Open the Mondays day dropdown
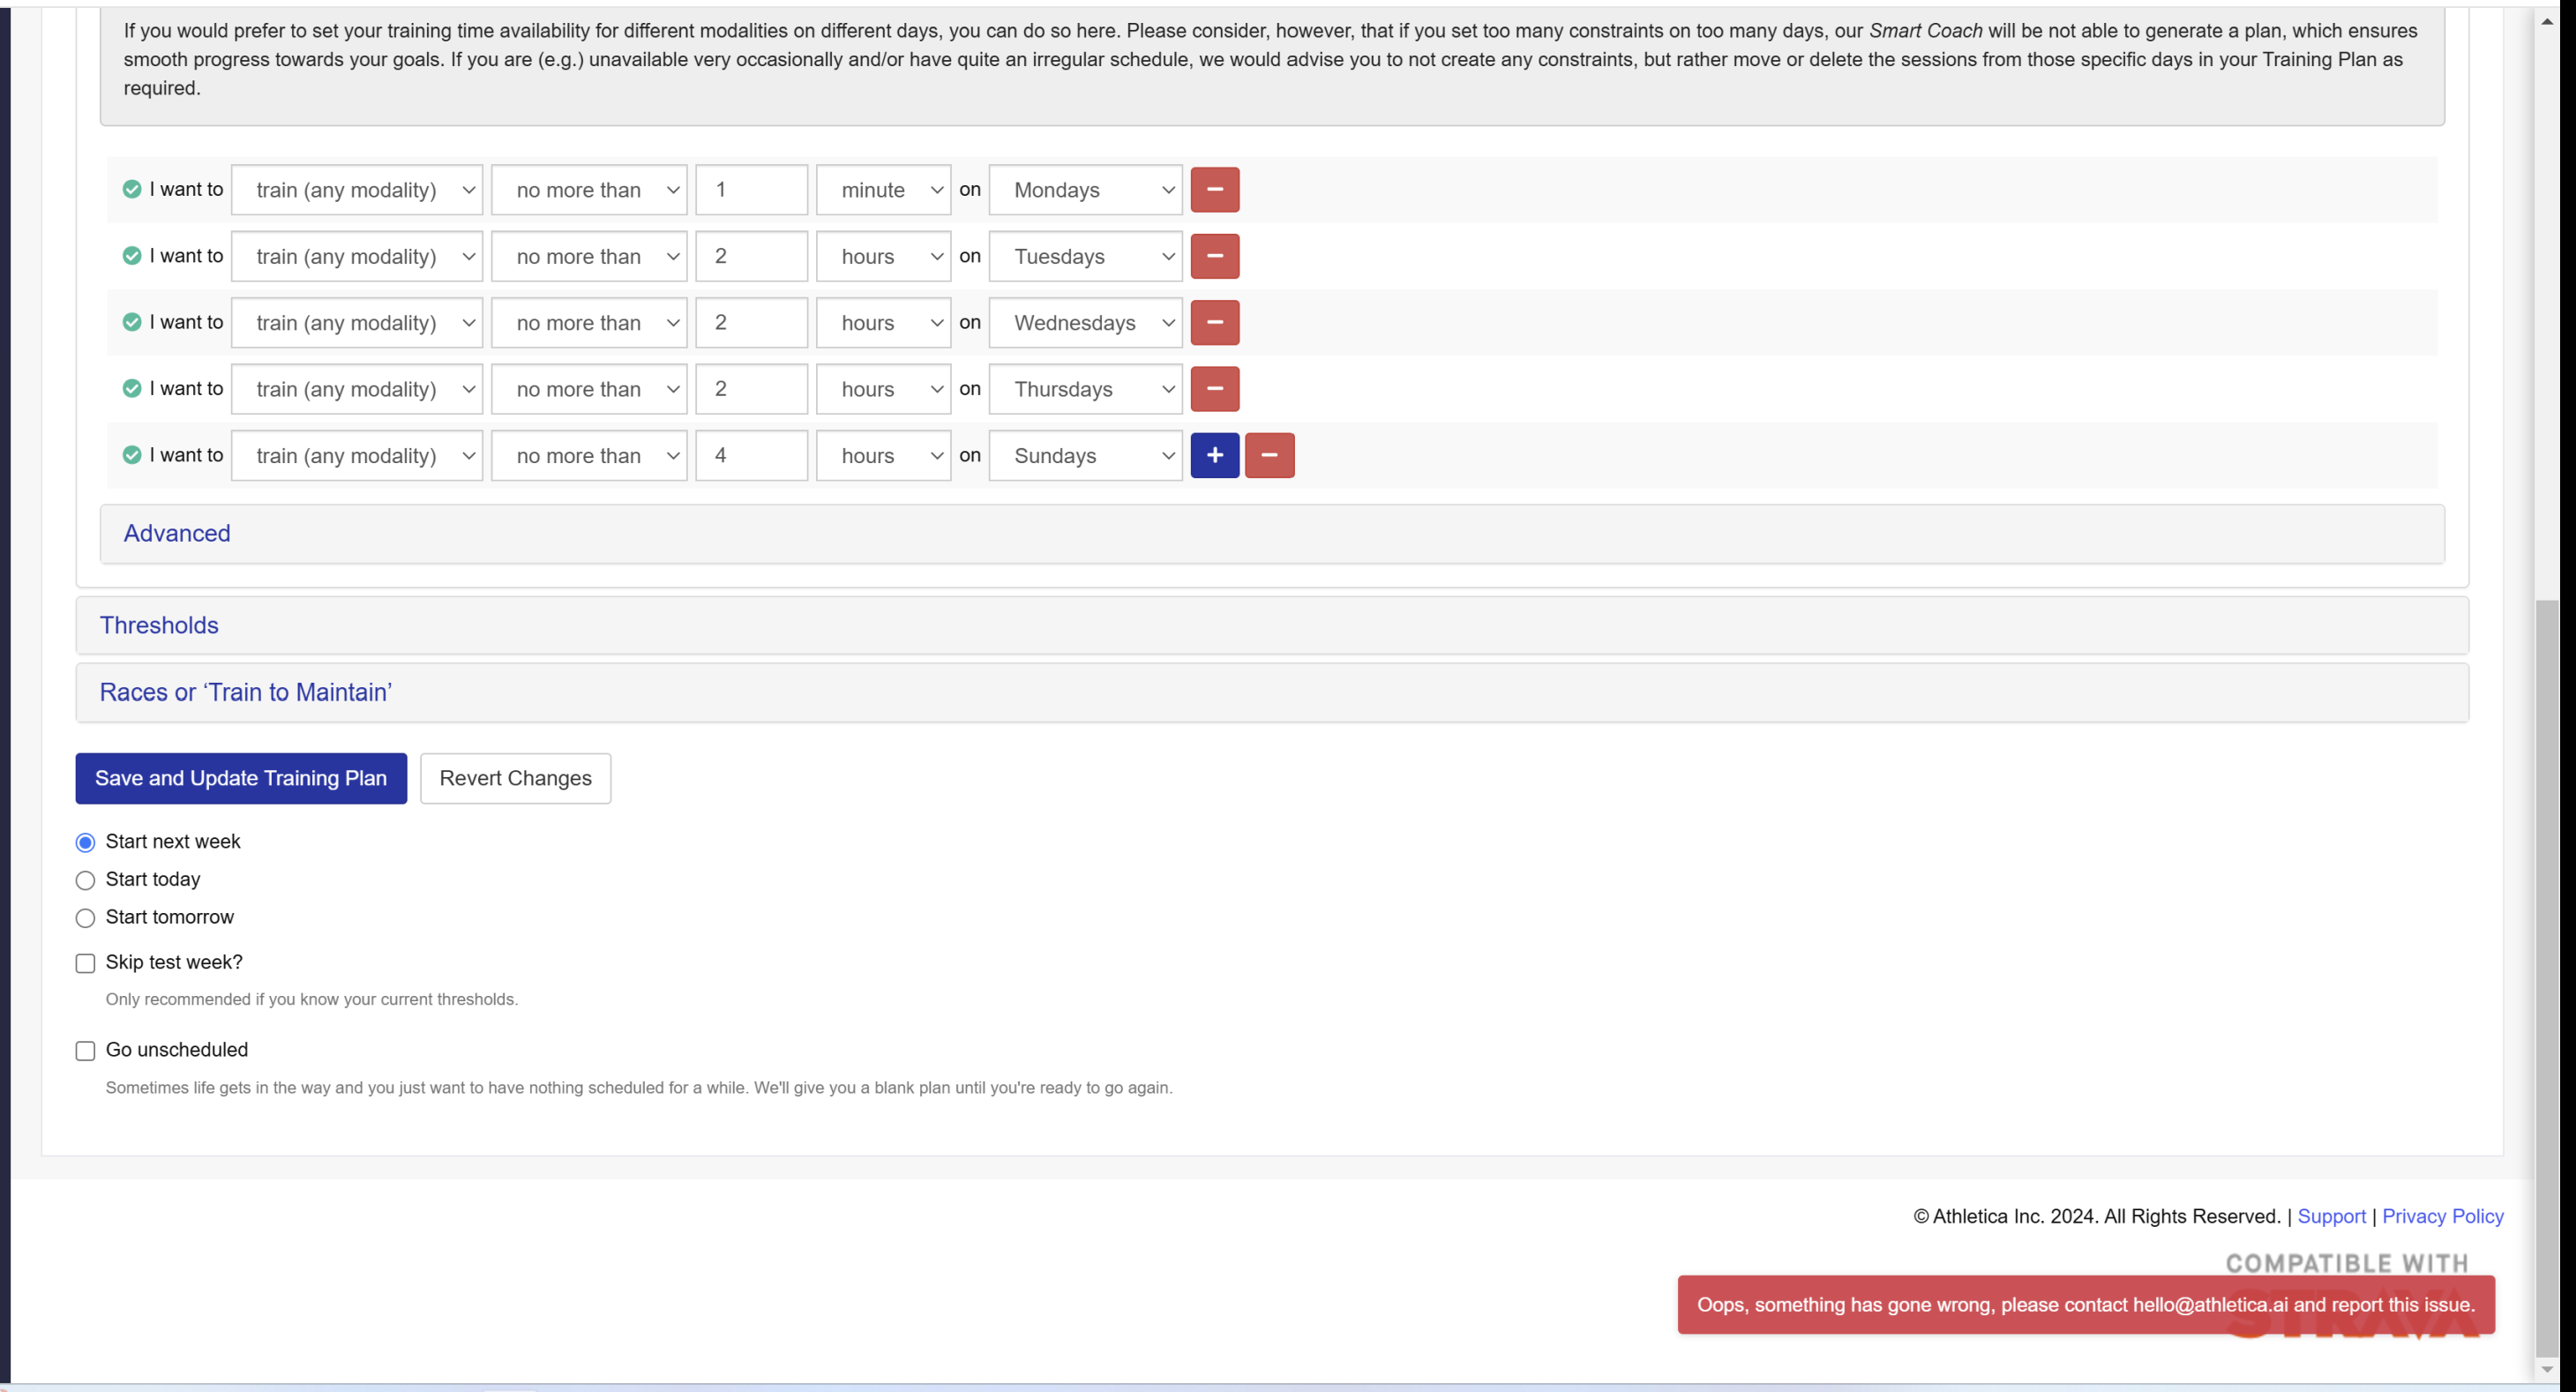This screenshot has height=1392, width=2576. pos(1085,190)
